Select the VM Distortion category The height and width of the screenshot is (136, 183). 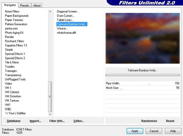pyautogui.click(x=13, y=96)
